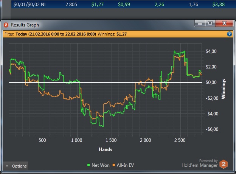Close the Results Graph window
Viewport: 236px width, 174px height.
pyautogui.click(x=224, y=23)
